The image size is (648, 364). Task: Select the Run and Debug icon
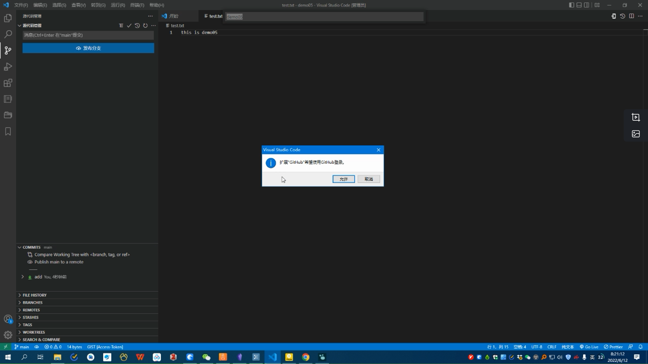click(8, 67)
